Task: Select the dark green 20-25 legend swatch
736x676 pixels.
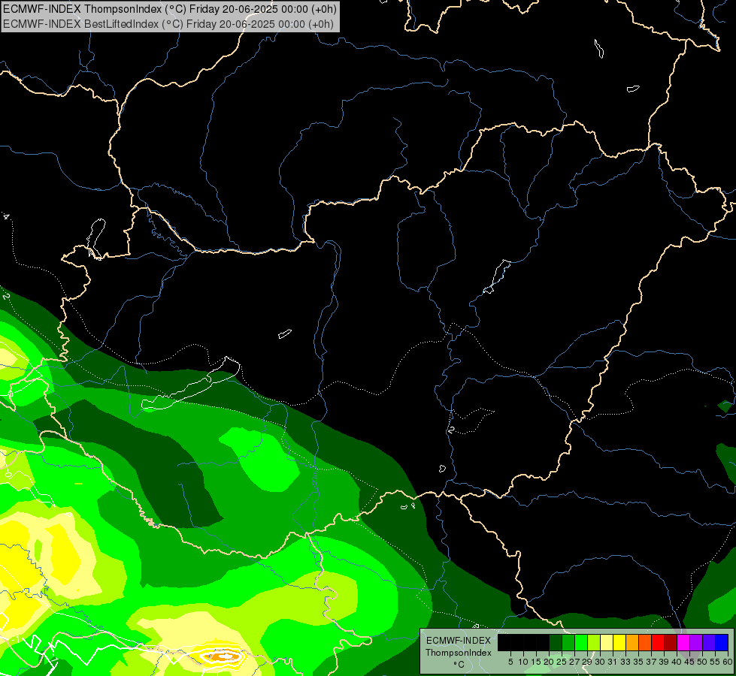Action: pos(556,642)
